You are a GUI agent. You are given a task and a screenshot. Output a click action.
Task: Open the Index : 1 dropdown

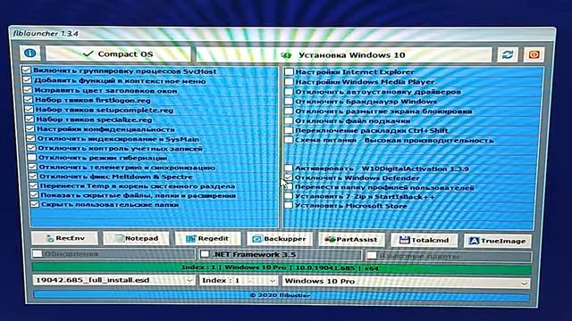coord(239,280)
